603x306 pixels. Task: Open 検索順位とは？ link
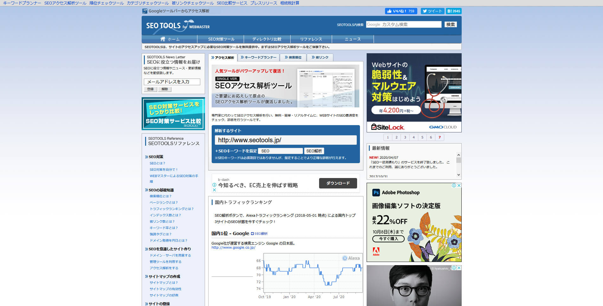[160, 196]
